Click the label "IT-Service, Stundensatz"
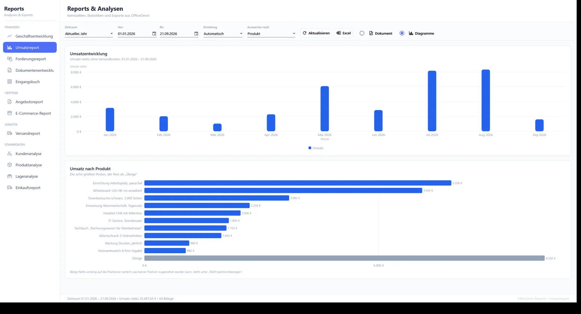This screenshot has height=314, width=581. coord(125,221)
